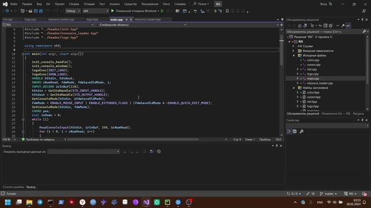Open Home view in Solution Explorer toolbar
This screenshot has height=208, width=371.
click(x=300, y=25)
